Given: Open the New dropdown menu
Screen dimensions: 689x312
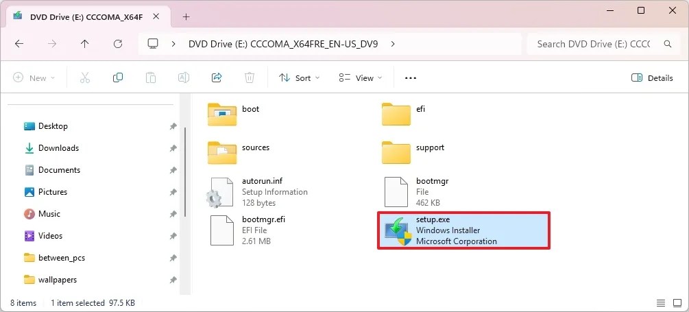Looking at the screenshot, I should coord(34,77).
